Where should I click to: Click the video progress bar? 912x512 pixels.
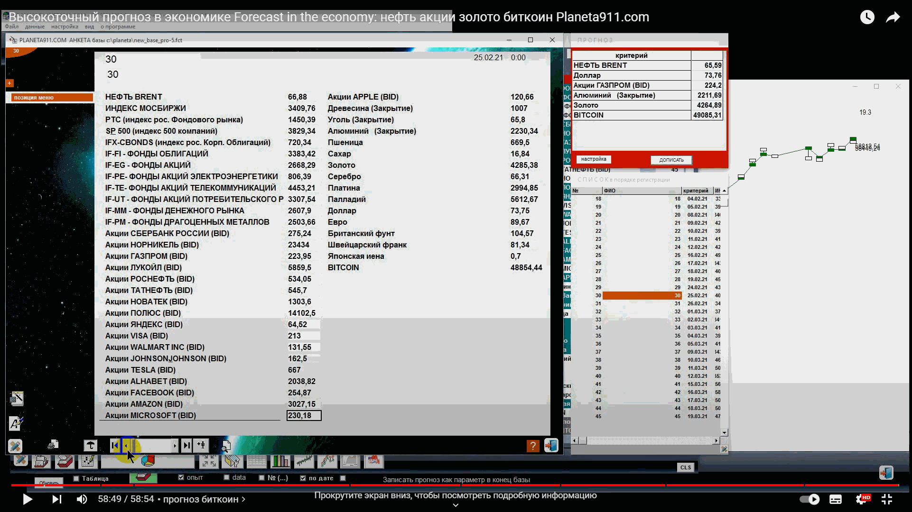(456, 485)
